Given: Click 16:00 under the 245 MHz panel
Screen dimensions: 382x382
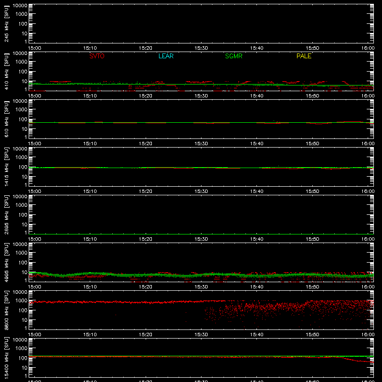Looking at the screenshot, I should pyautogui.click(x=368, y=48).
